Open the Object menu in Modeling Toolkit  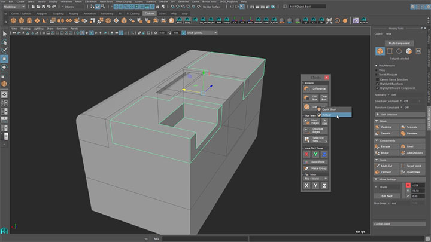378,34
